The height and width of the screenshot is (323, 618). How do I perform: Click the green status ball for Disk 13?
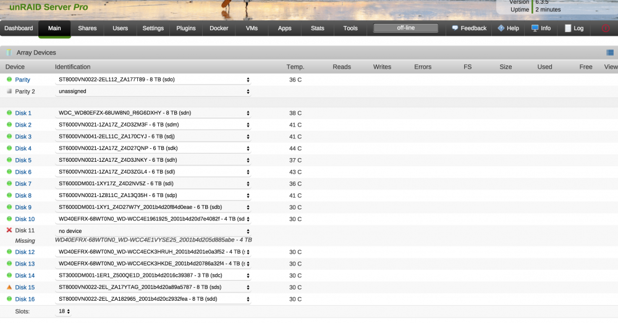click(x=9, y=264)
